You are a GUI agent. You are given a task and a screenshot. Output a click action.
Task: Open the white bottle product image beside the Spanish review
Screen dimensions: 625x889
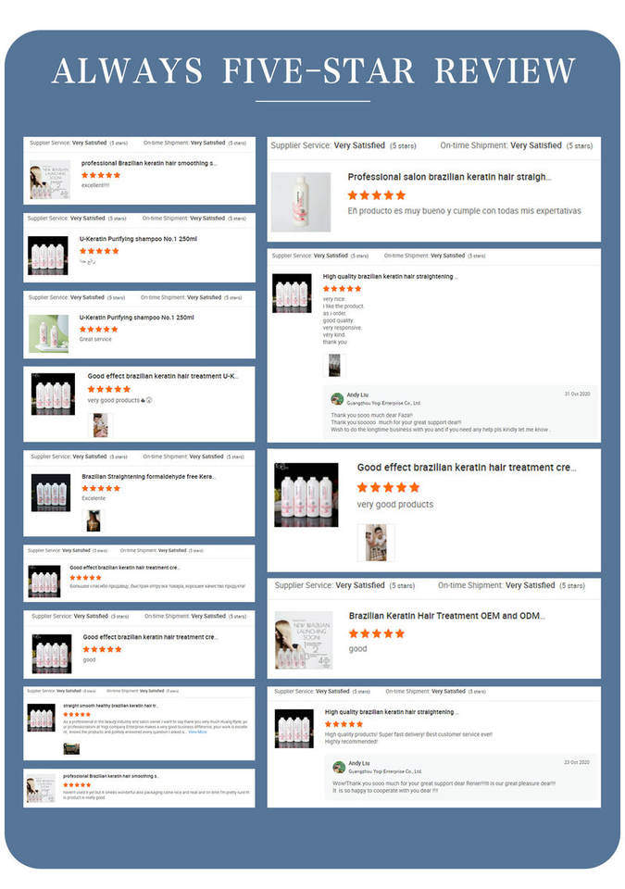tap(301, 202)
